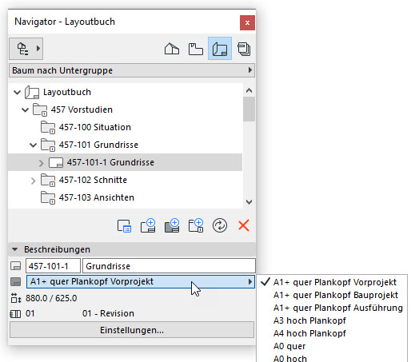411x362 pixels.
Task: Click the update refresh icon
Action: (220, 226)
